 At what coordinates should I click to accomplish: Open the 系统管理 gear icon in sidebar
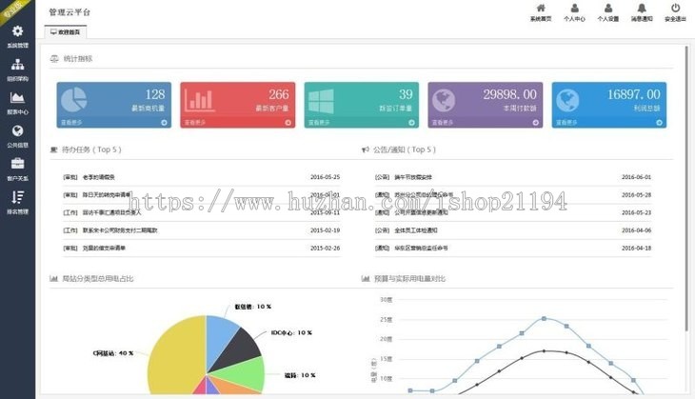pos(18,31)
